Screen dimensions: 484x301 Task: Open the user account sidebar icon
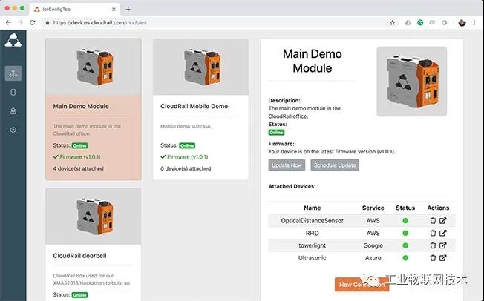(13, 111)
